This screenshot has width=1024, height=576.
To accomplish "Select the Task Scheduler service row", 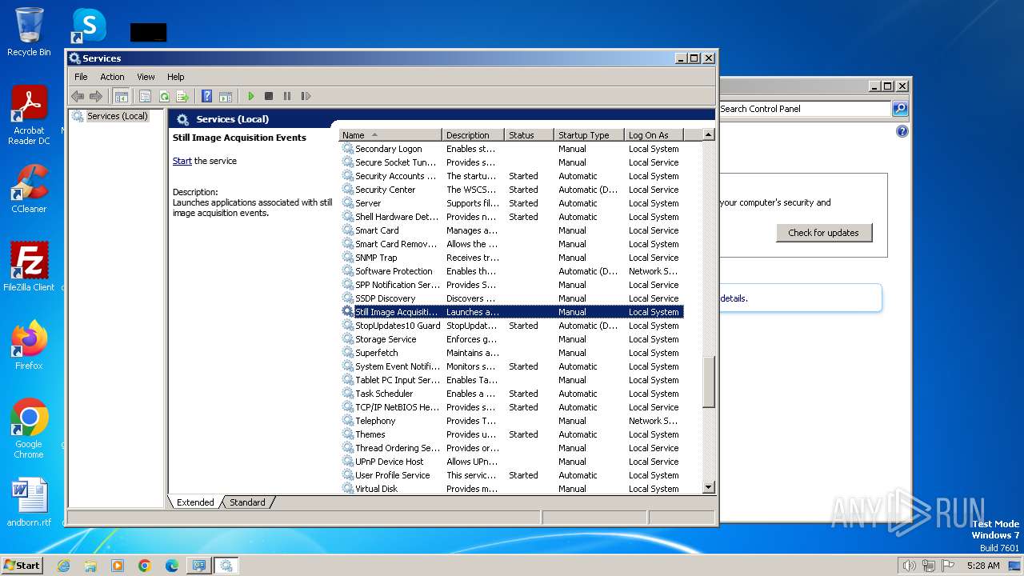I will click(x=512, y=394).
